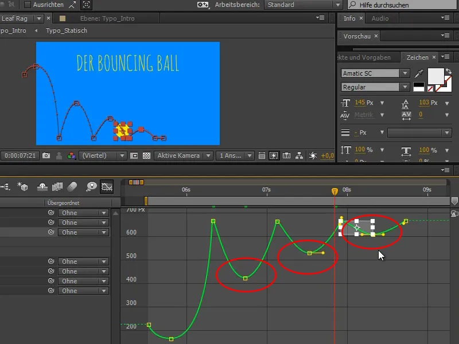
Task: Open the Leaf Rag composition dropdown
Action: [x=38, y=18]
